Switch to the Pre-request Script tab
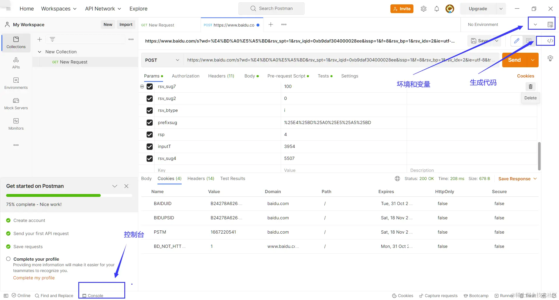Viewport: 559px width, 300px height. tap(288, 76)
